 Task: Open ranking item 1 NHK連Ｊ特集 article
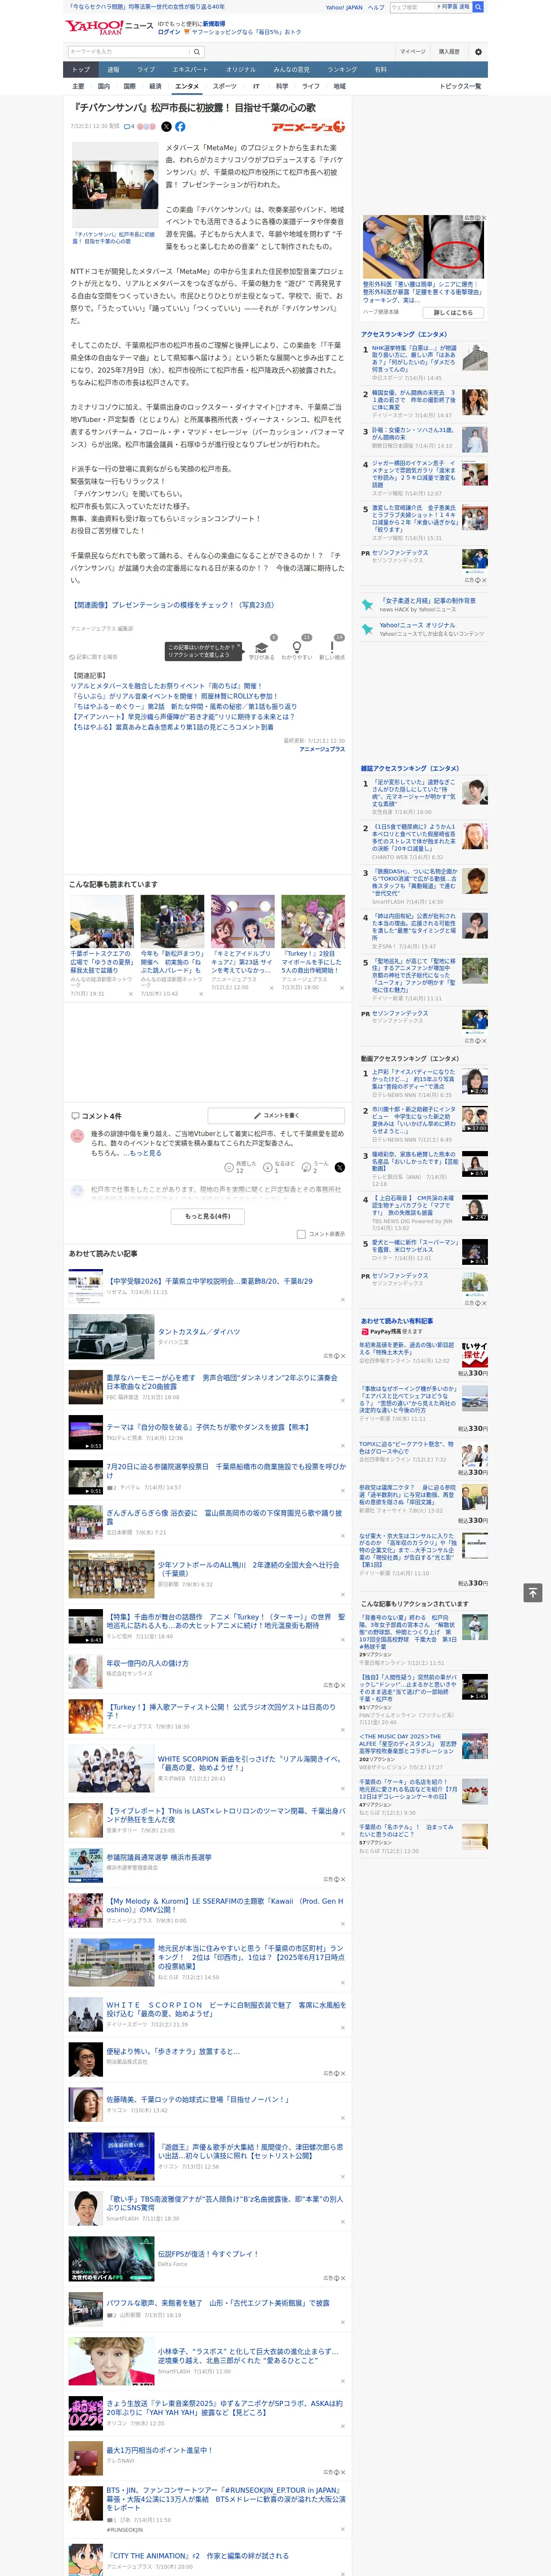(x=414, y=359)
